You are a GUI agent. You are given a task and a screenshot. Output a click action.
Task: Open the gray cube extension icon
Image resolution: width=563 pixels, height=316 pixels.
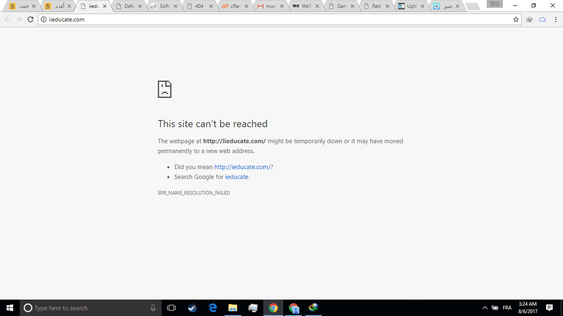point(530,20)
